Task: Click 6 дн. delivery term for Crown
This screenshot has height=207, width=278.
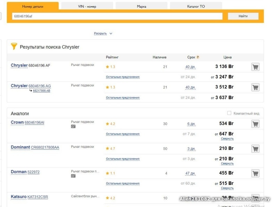Action: pyautogui.click(x=191, y=124)
